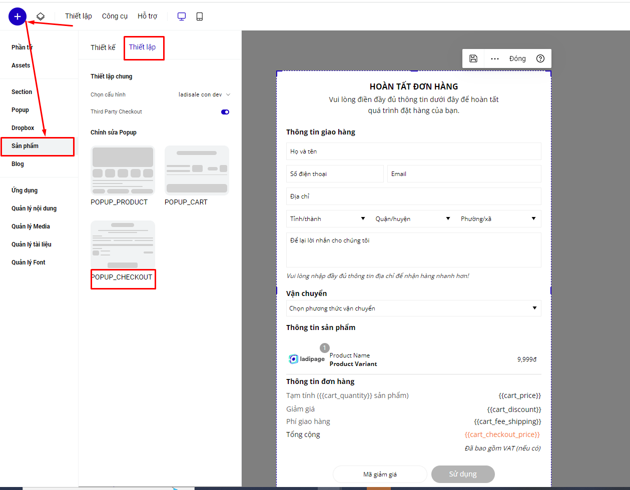Click the help question mark icon
This screenshot has width=630, height=490.
pyautogui.click(x=540, y=58)
